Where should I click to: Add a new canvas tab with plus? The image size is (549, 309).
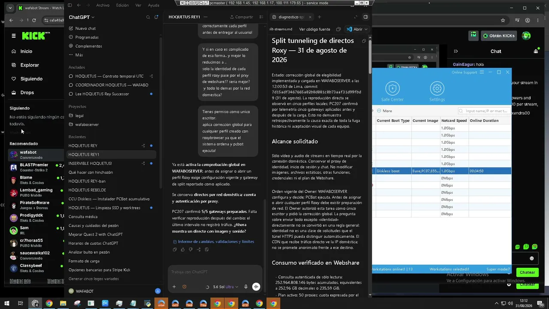pos(319,17)
